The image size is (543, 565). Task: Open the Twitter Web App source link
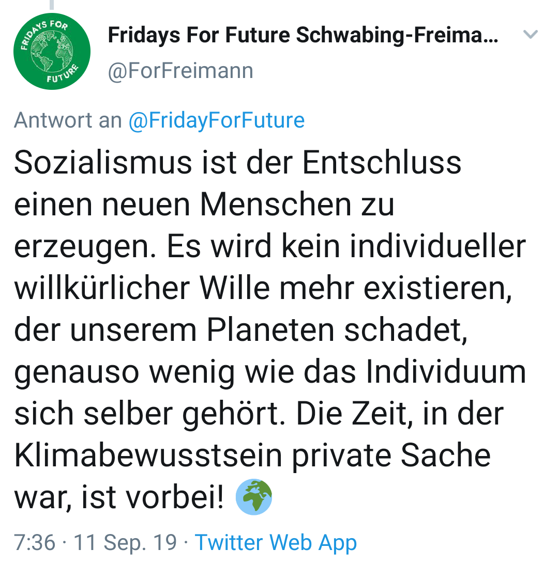[x=276, y=543]
